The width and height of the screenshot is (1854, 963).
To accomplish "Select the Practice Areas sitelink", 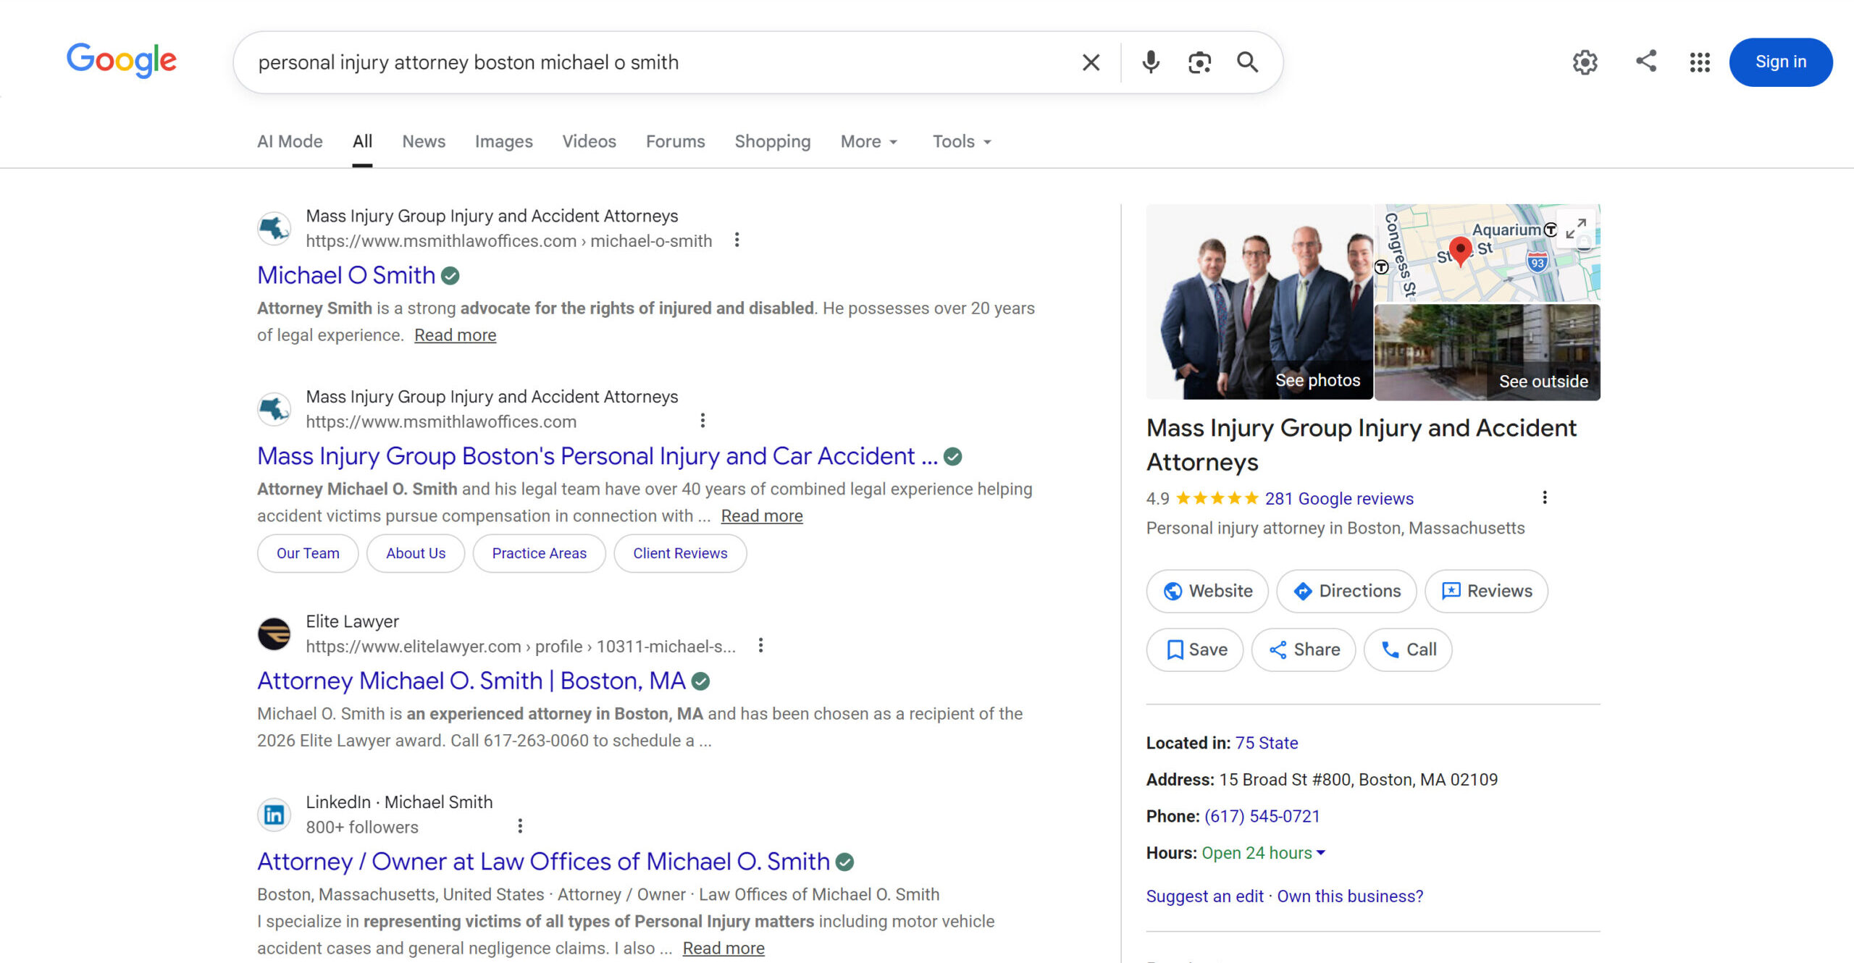I will pyautogui.click(x=539, y=552).
